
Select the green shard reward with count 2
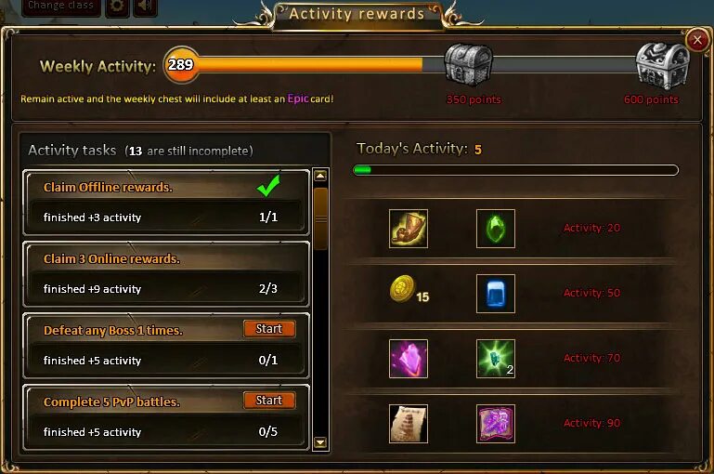pos(496,359)
